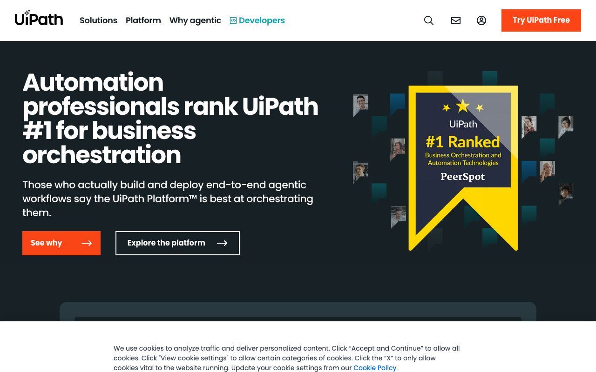Click the UiPath logo
Viewport: 596px width, 372px height.
coord(39,19)
